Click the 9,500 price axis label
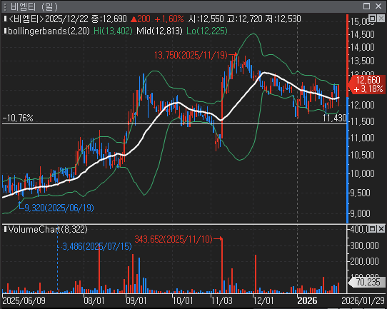The width and height of the screenshot is (387, 309). tap(361, 193)
